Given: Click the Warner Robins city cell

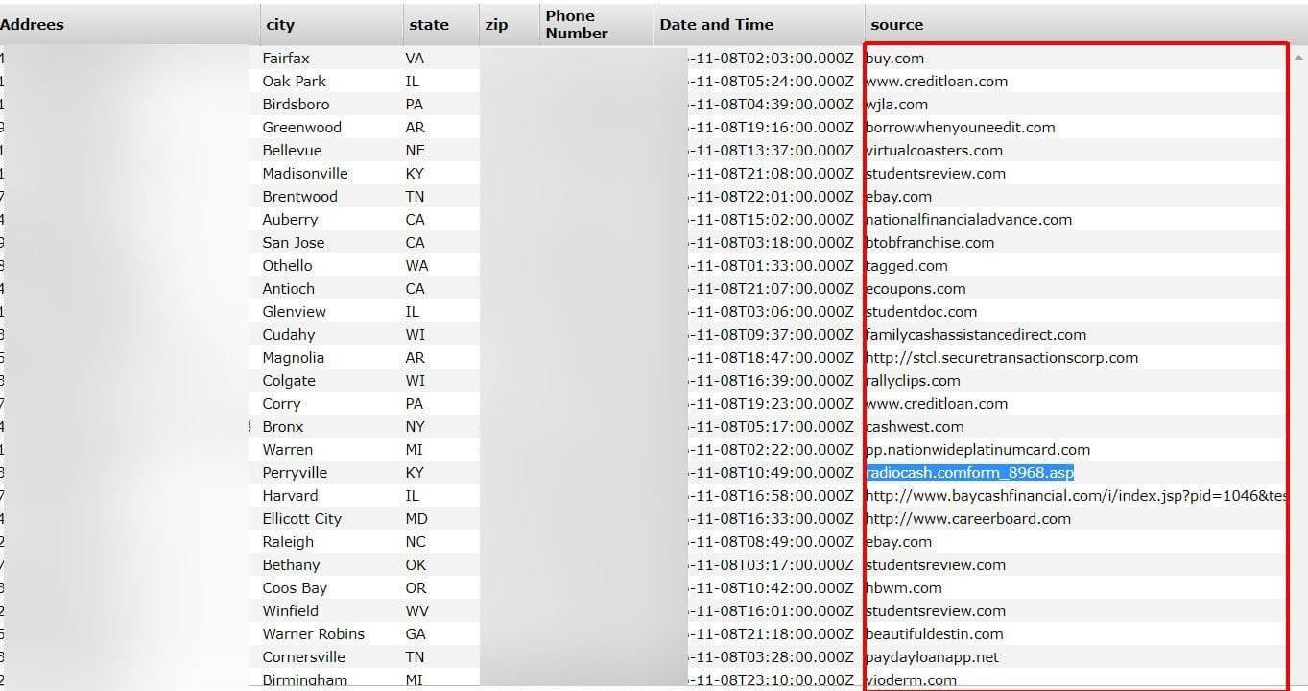Looking at the screenshot, I should [313, 634].
